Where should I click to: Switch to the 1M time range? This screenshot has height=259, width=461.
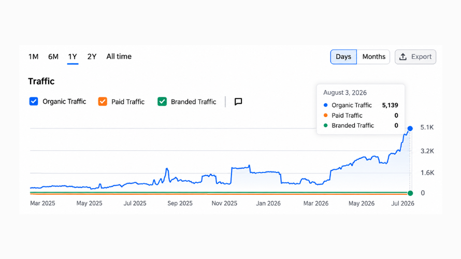[33, 56]
